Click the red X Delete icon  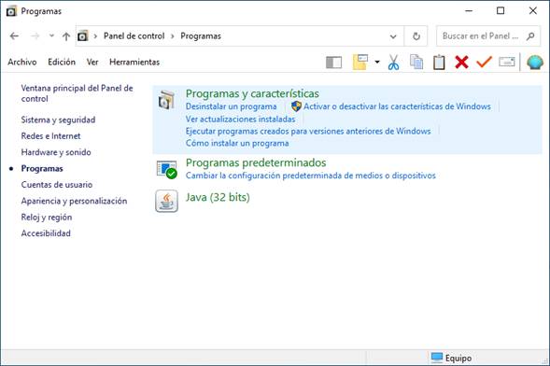[x=461, y=62]
